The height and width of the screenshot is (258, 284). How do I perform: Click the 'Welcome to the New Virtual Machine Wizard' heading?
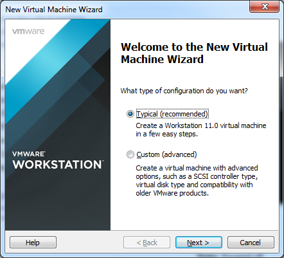[194, 53]
